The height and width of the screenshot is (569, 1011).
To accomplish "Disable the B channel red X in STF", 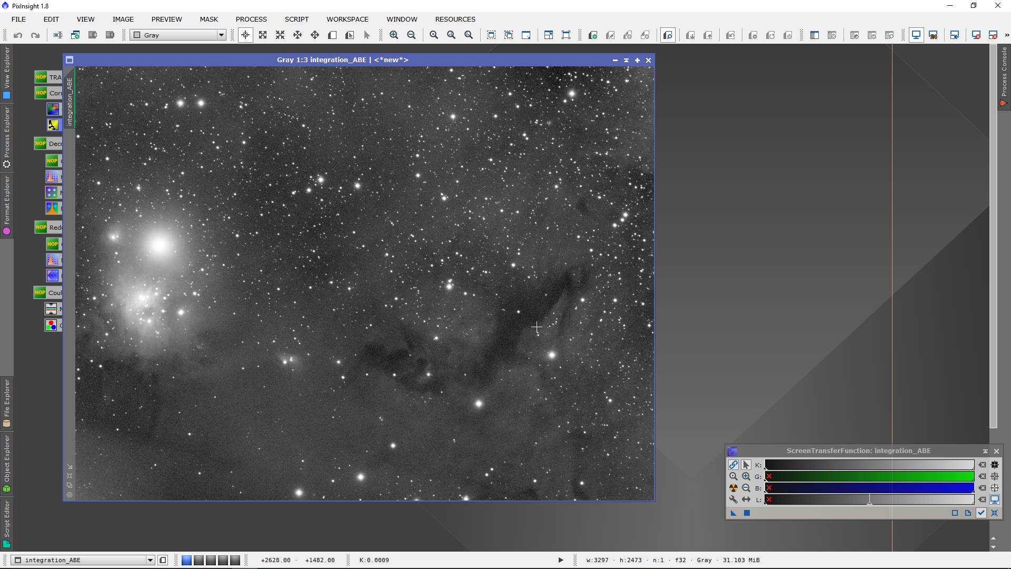I will [x=769, y=488].
